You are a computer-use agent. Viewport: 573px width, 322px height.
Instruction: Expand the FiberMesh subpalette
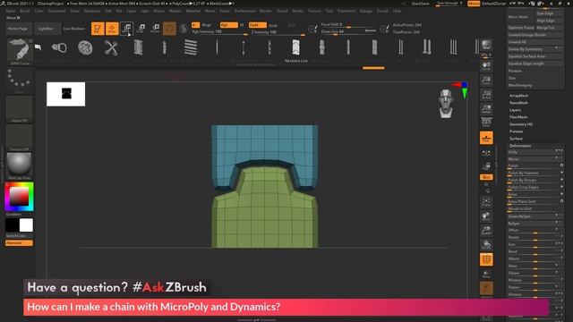[518, 117]
